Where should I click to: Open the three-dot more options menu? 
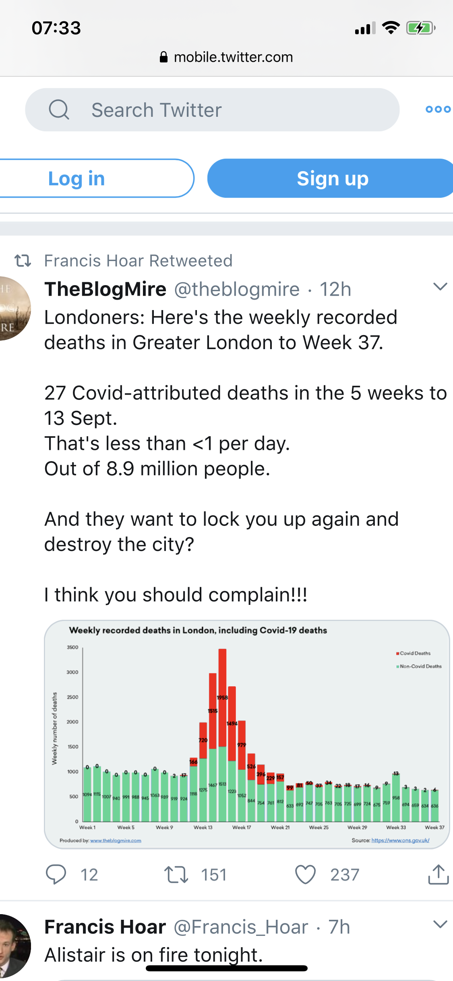(438, 109)
